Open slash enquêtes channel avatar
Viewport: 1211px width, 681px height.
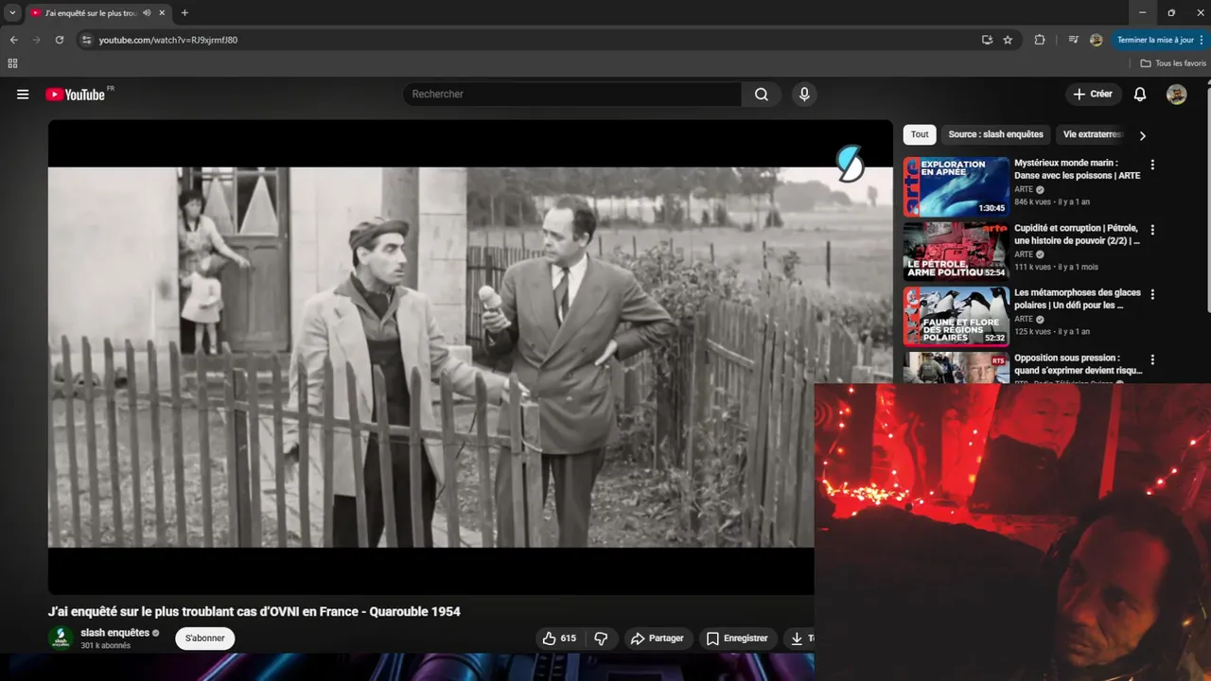[x=61, y=638]
